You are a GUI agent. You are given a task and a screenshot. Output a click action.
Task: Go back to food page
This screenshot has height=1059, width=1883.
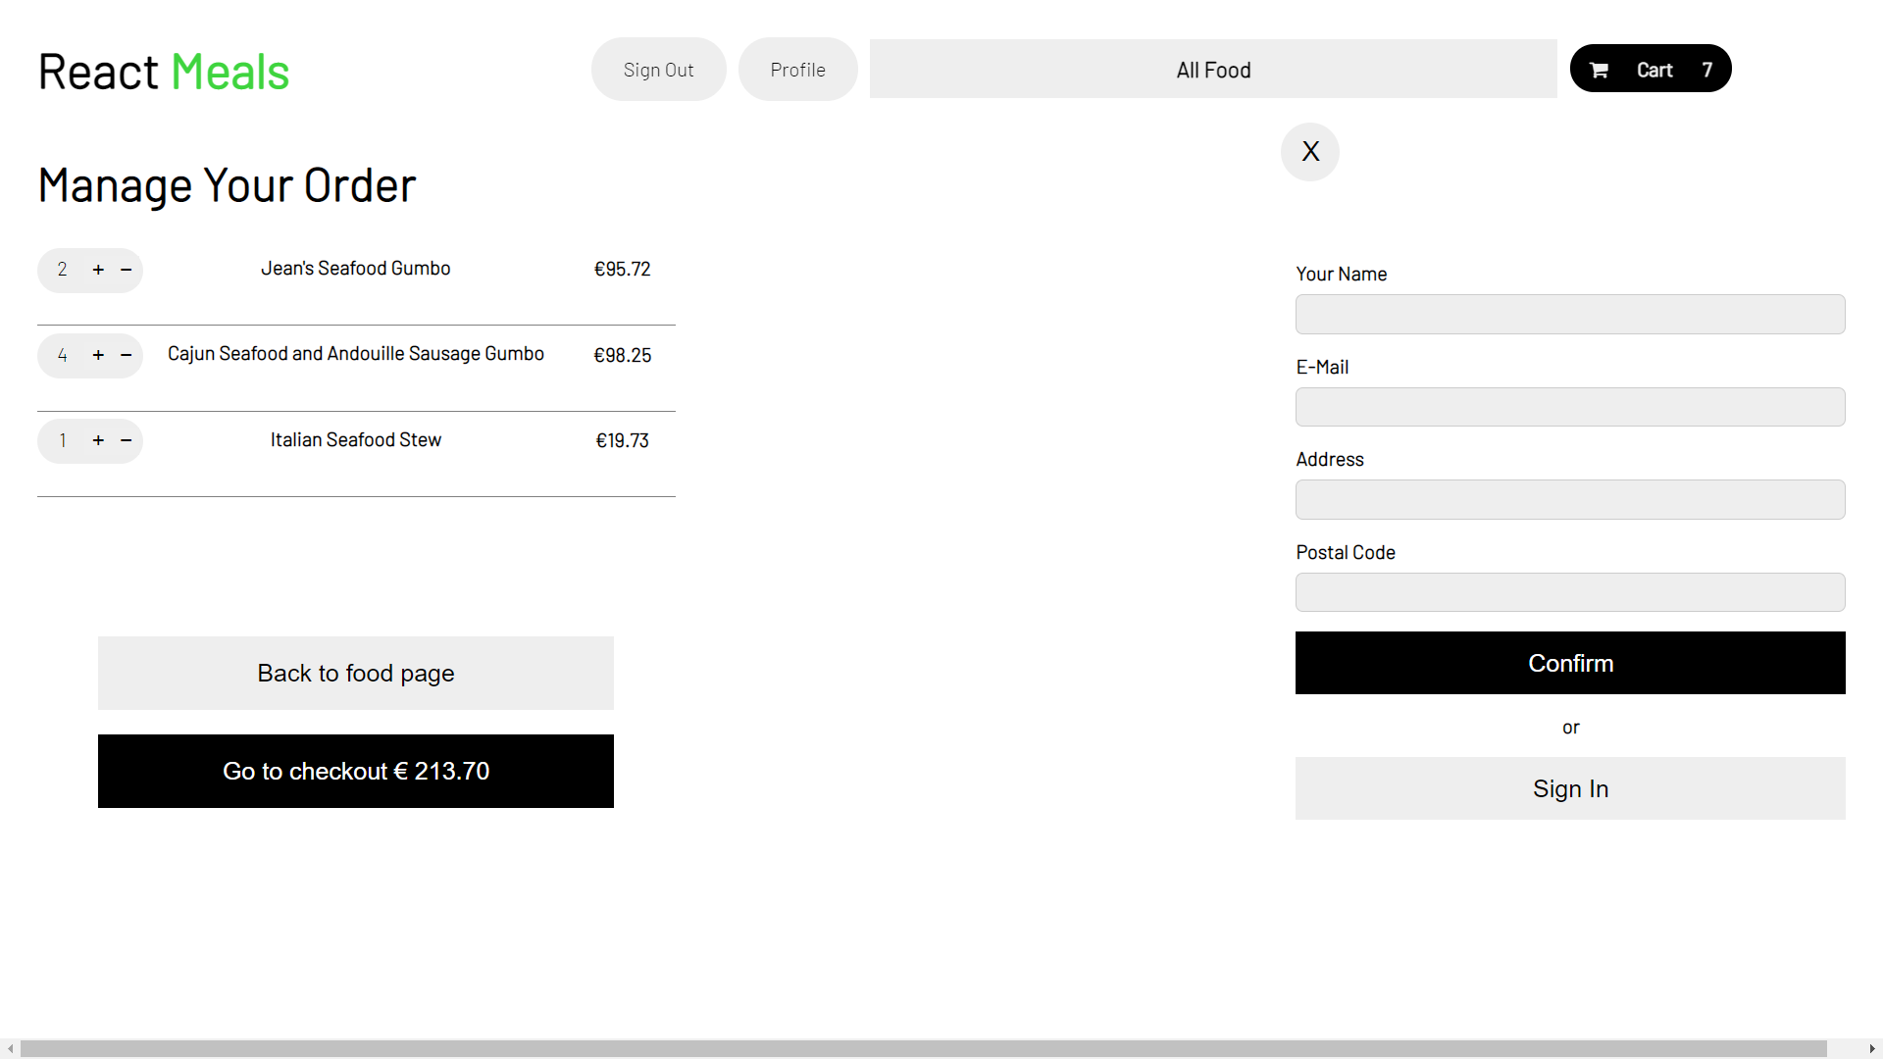click(356, 673)
